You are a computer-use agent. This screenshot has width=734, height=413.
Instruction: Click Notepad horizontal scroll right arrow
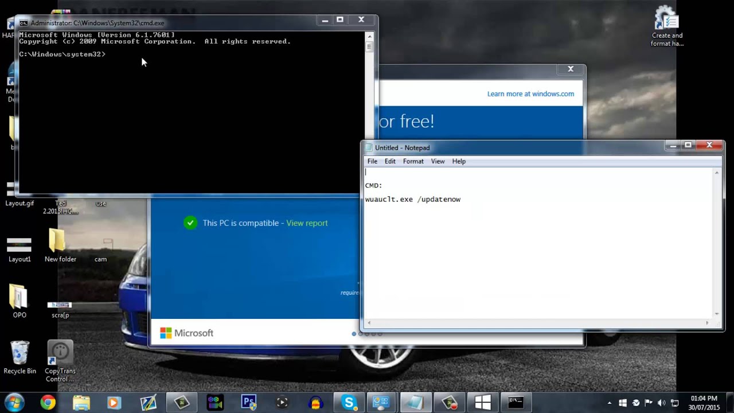point(706,322)
